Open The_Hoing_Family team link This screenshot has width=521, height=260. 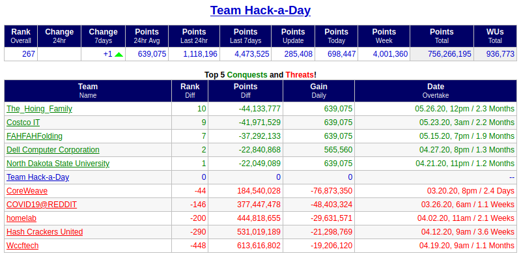coord(39,109)
